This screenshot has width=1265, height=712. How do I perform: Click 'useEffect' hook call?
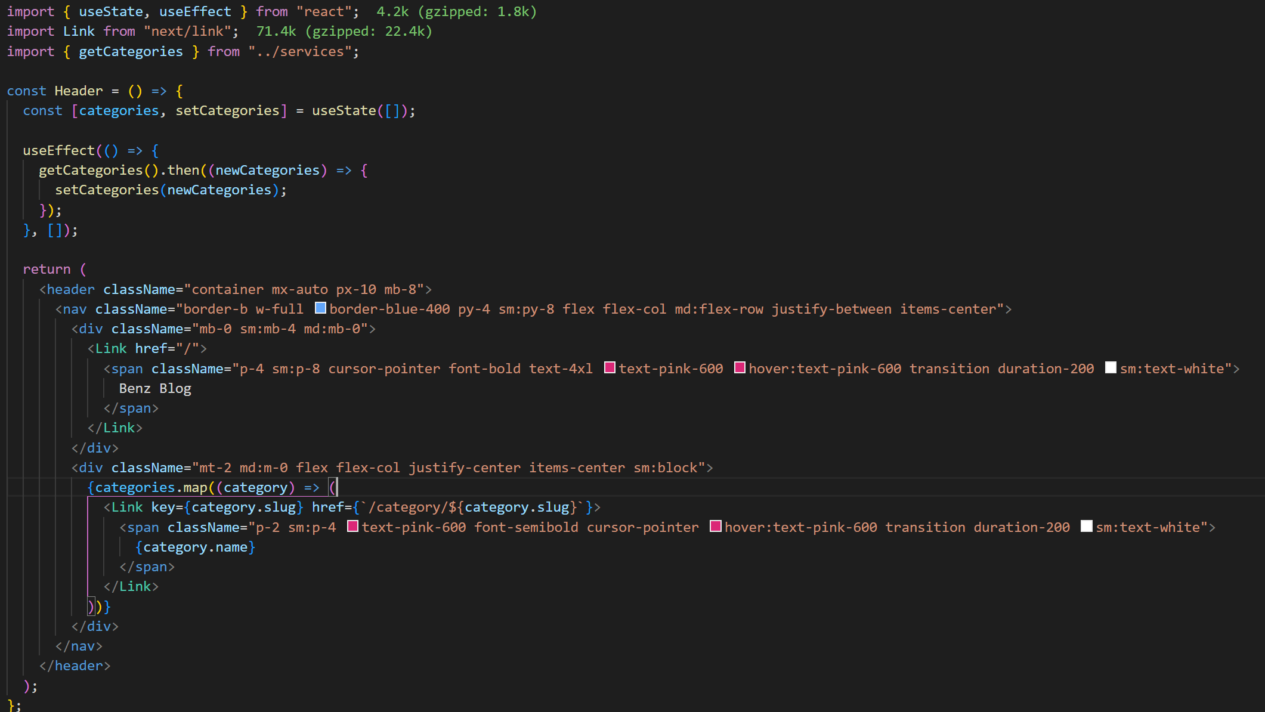58,151
